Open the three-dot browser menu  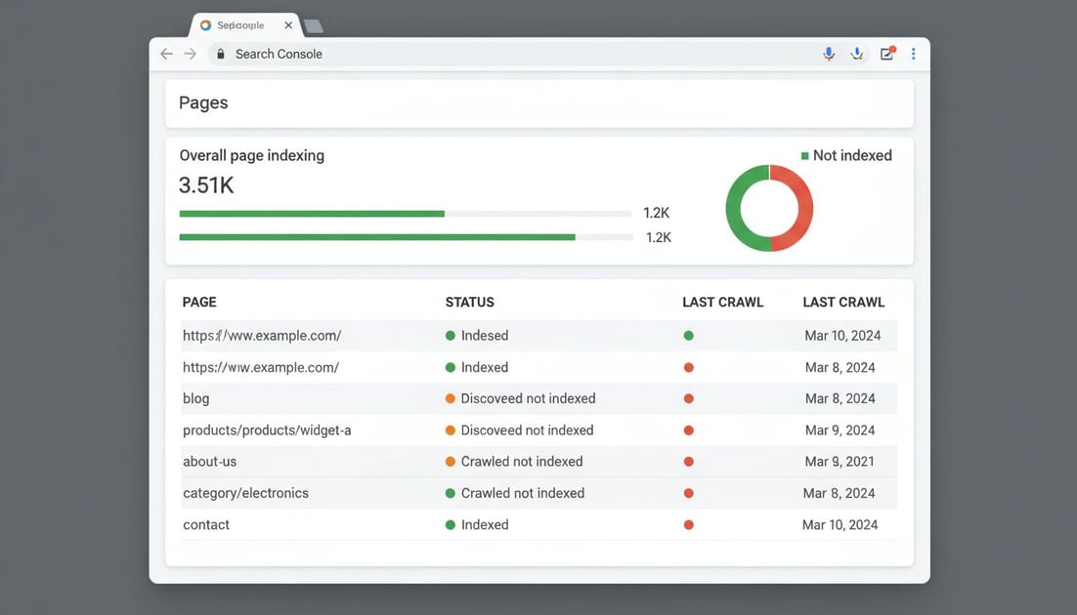pyautogui.click(x=913, y=54)
